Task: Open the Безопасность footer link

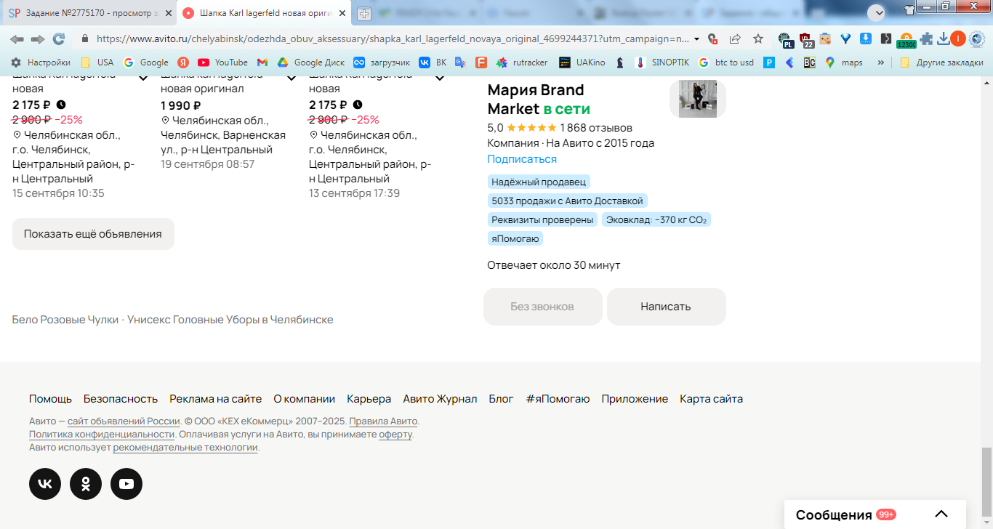Action: (x=121, y=399)
